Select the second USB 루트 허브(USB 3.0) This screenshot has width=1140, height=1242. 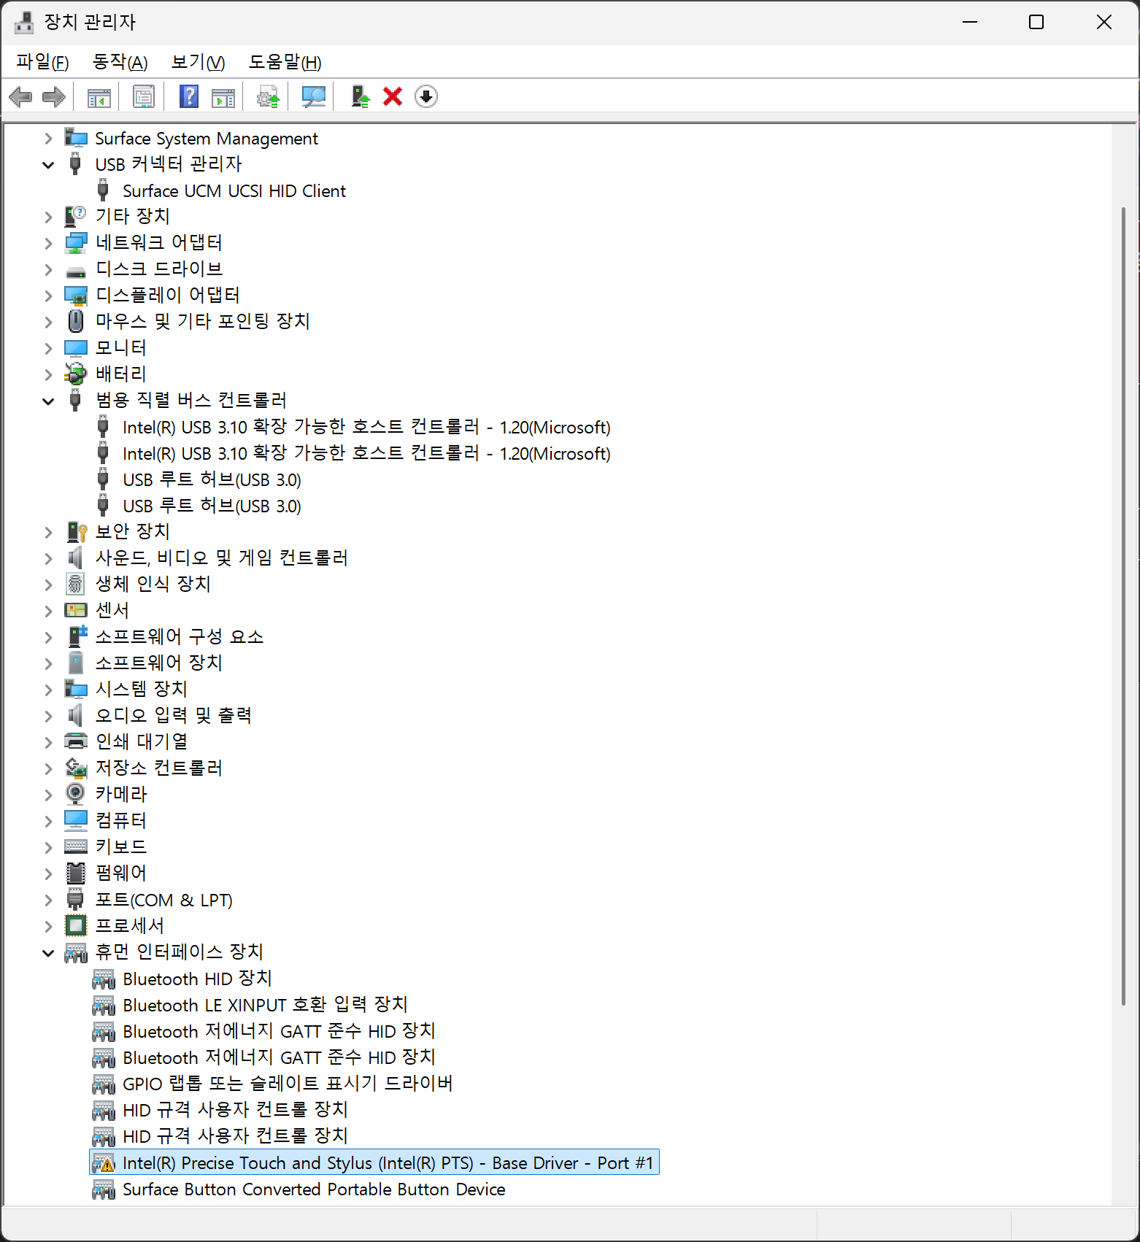(x=212, y=506)
